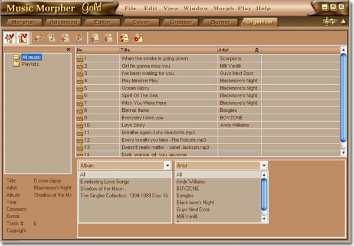Select the track Eternal flame

[x=135, y=111]
